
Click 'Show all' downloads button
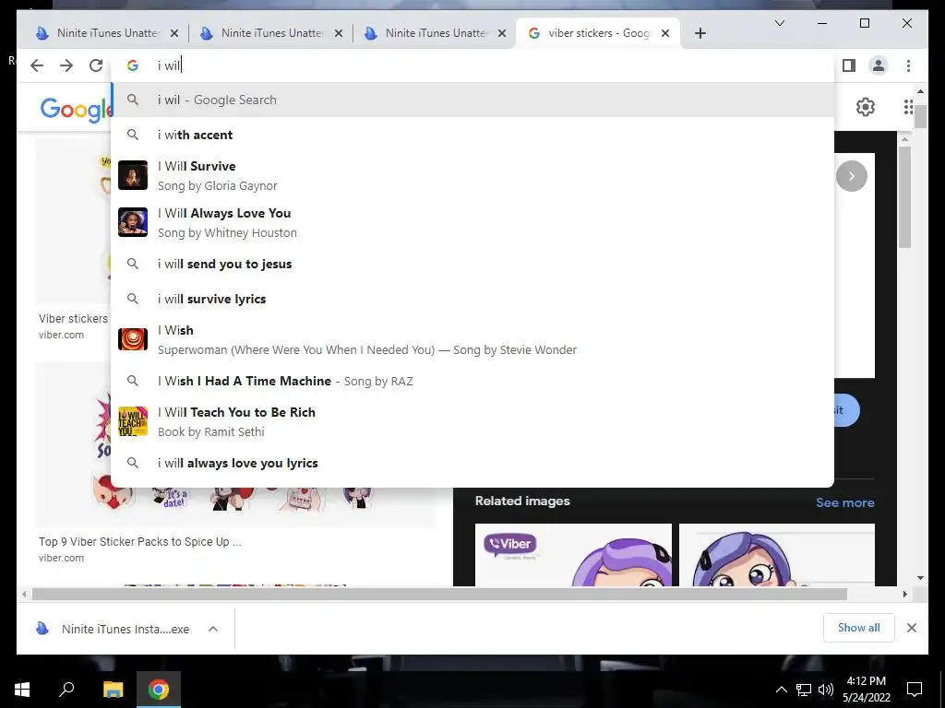[859, 628]
